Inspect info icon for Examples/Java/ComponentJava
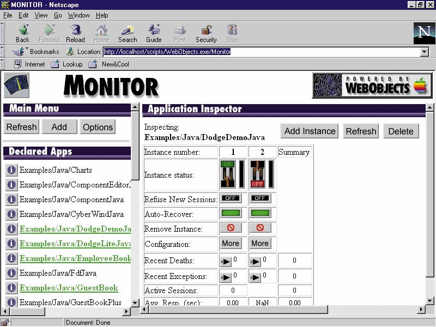Screen dimensions: 436x327 (x=11, y=199)
